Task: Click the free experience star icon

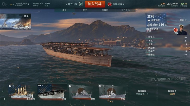Action: click(x=186, y=4)
